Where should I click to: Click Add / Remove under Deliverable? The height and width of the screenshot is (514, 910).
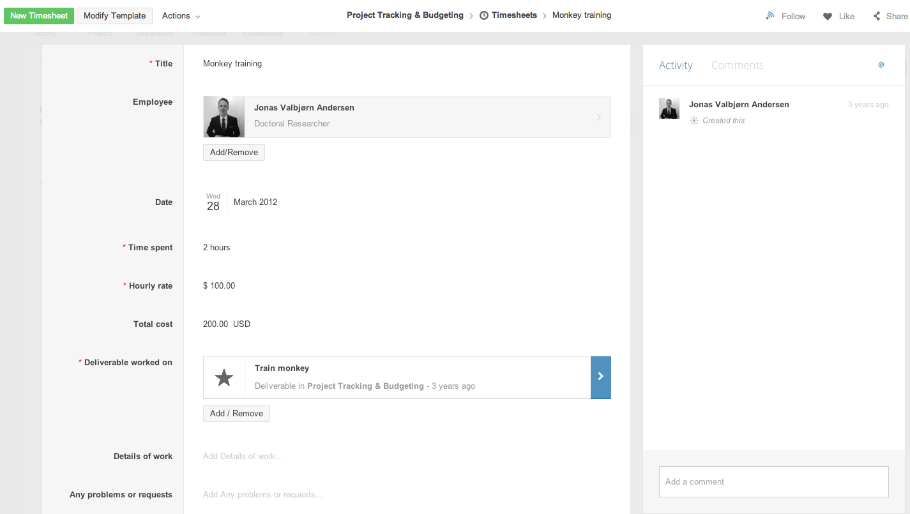pyautogui.click(x=236, y=414)
